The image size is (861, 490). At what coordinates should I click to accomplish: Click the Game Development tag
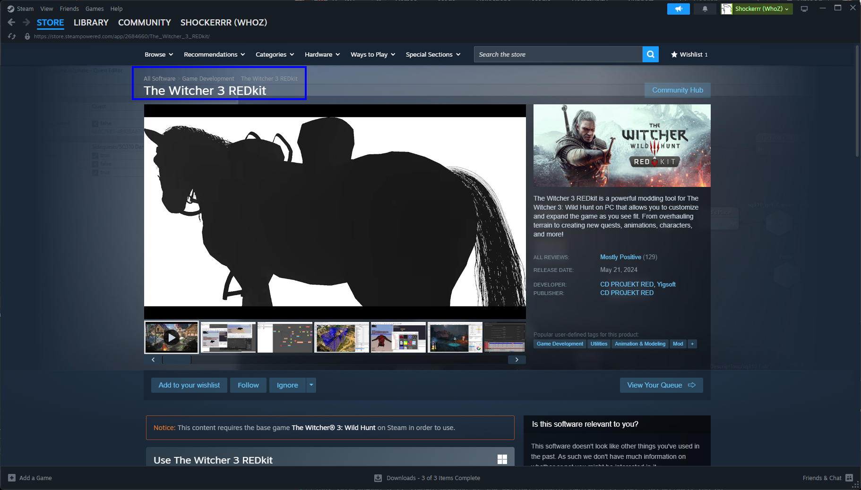pos(560,344)
